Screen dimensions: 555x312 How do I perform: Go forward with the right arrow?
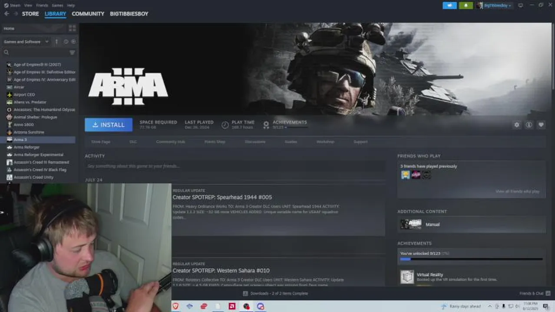pos(16,14)
